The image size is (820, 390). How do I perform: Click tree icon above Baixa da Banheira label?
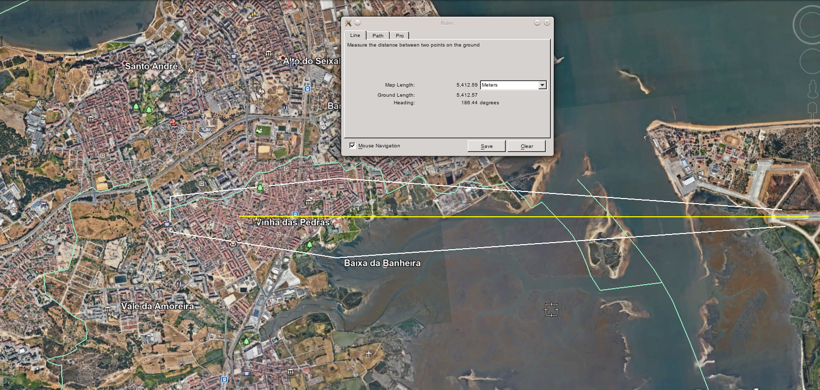click(x=309, y=245)
